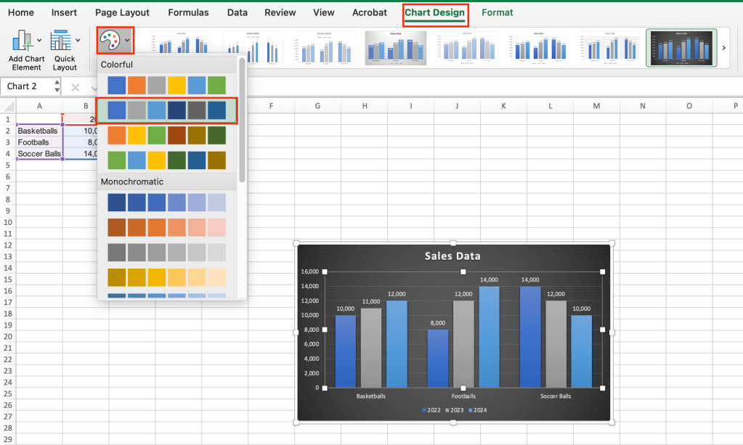Click the Sales Data chart title
Viewport: 743px width, 445px height.
pos(452,256)
